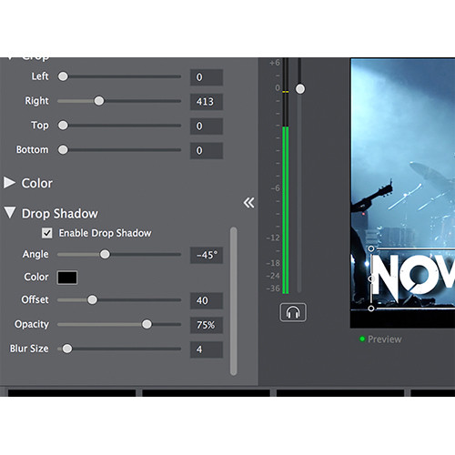The image size is (455, 455).
Task: Click the Crop Left slider handle
Action: [x=63, y=76]
